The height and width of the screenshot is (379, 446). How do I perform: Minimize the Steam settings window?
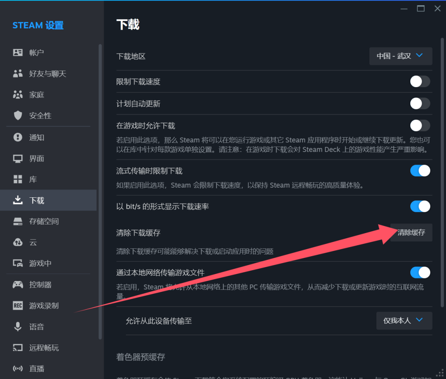point(404,9)
